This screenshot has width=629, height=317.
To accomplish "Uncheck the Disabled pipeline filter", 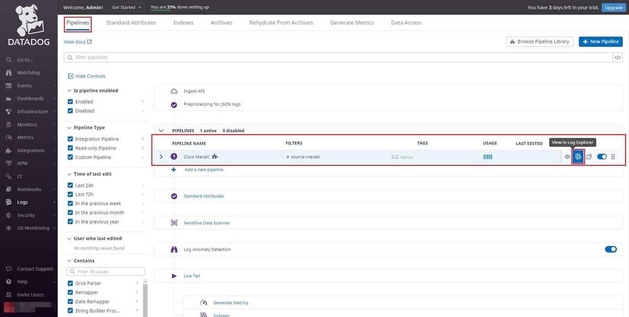I will click(x=70, y=110).
